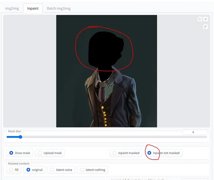
Task: Click the inpaint canvas portrait image
Action: pos(107,71)
